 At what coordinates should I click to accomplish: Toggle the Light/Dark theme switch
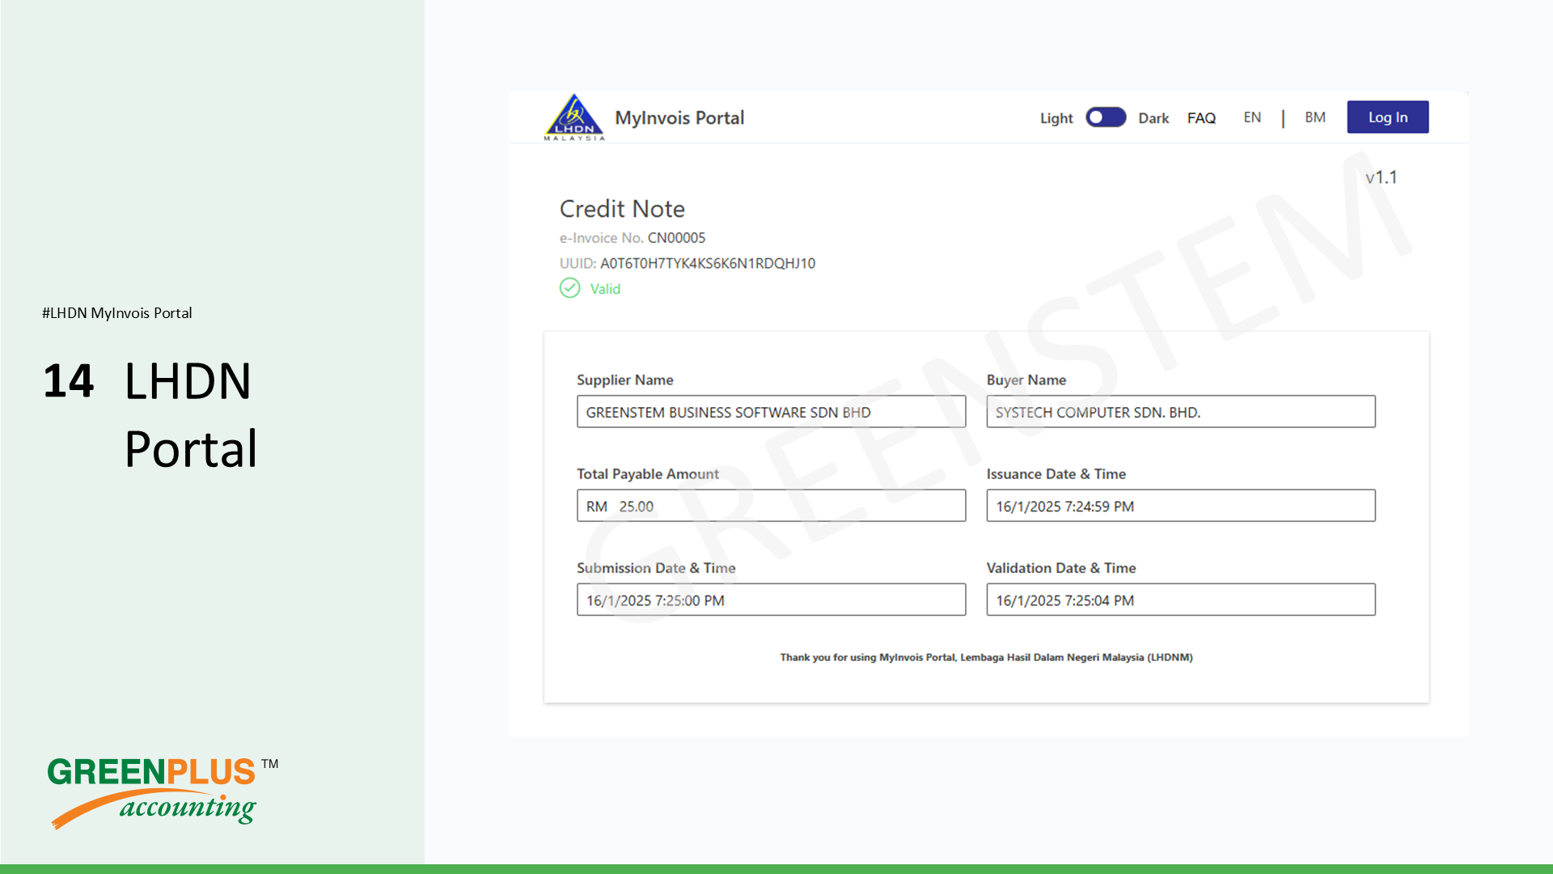coord(1106,117)
